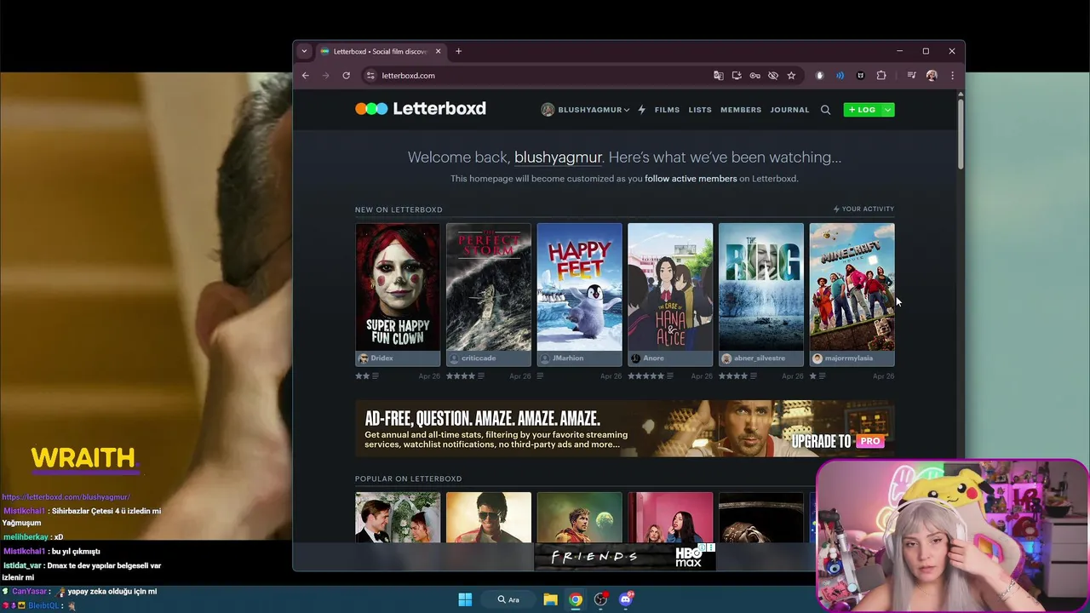Image resolution: width=1090 pixels, height=613 pixels.
Task: Click the crossed-out eye tracking icon
Action: point(773,76)
